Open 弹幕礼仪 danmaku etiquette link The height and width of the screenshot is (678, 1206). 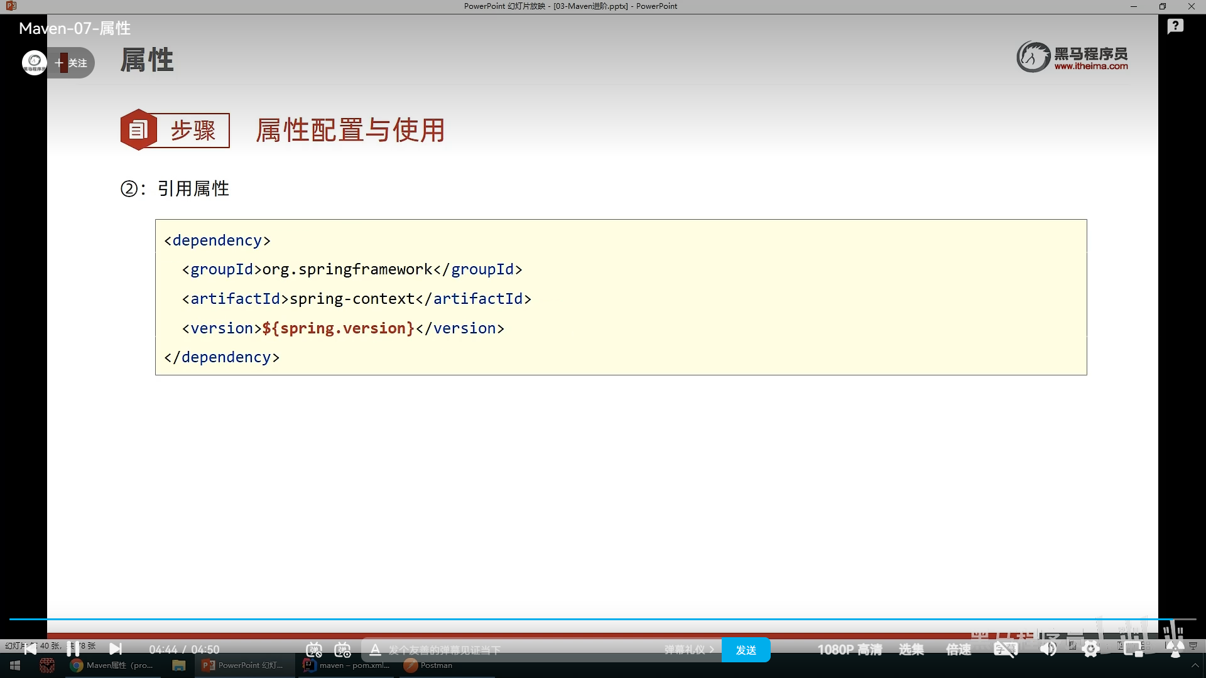pyautogui.click(x=688, y=650)
